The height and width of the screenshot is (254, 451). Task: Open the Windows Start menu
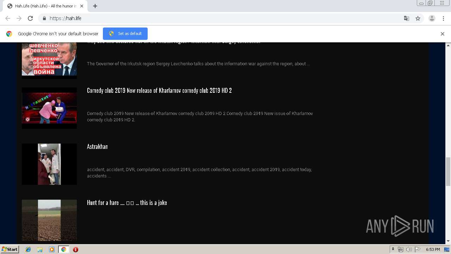coord(10,249)
